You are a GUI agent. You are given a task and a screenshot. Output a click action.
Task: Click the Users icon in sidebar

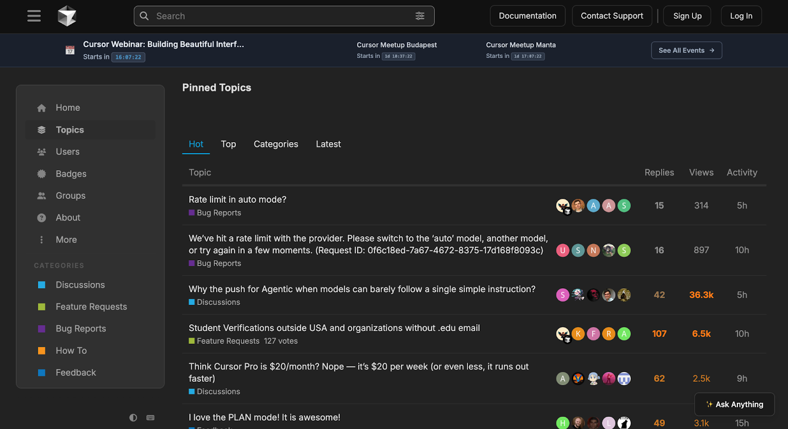[x=41, y=152]
